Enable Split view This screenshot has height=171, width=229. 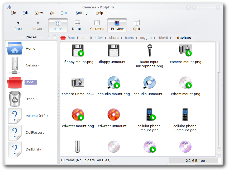pyautogui.click(x=136, y=25)
